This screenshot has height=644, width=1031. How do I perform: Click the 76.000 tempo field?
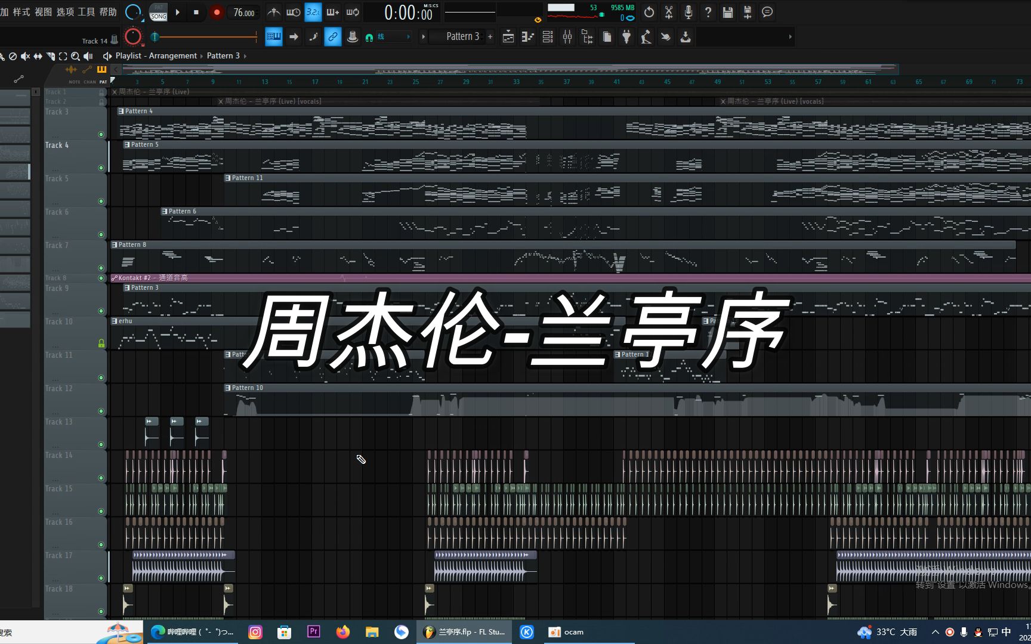(x=244, y=13)
